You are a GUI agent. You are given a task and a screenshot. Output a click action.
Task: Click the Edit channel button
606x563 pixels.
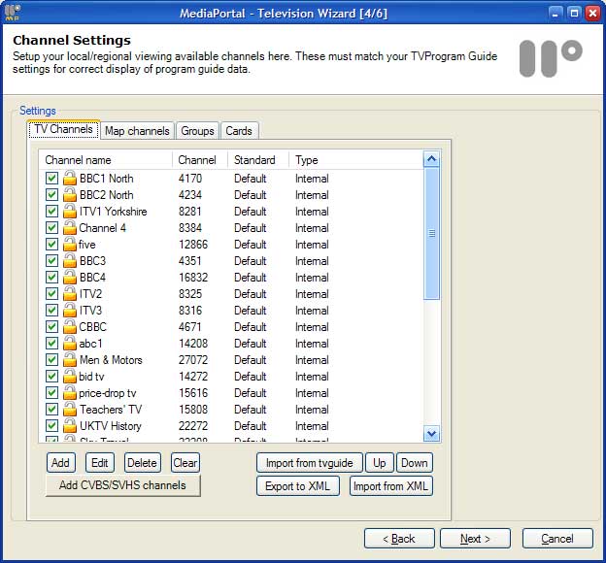coord(100,462)
